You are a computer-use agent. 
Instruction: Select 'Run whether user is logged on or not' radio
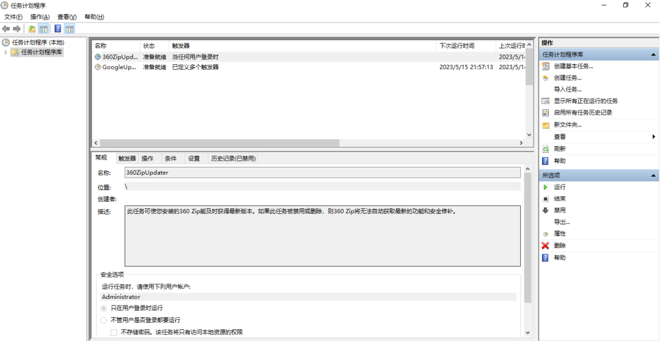click(104, 320)
